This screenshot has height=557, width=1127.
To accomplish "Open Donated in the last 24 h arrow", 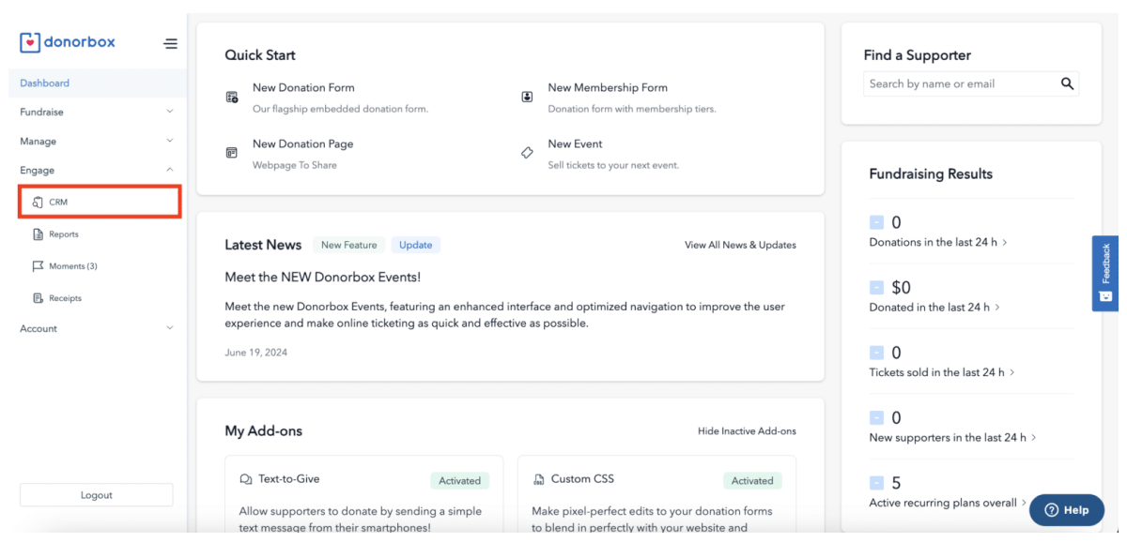I will coord(997,308).
